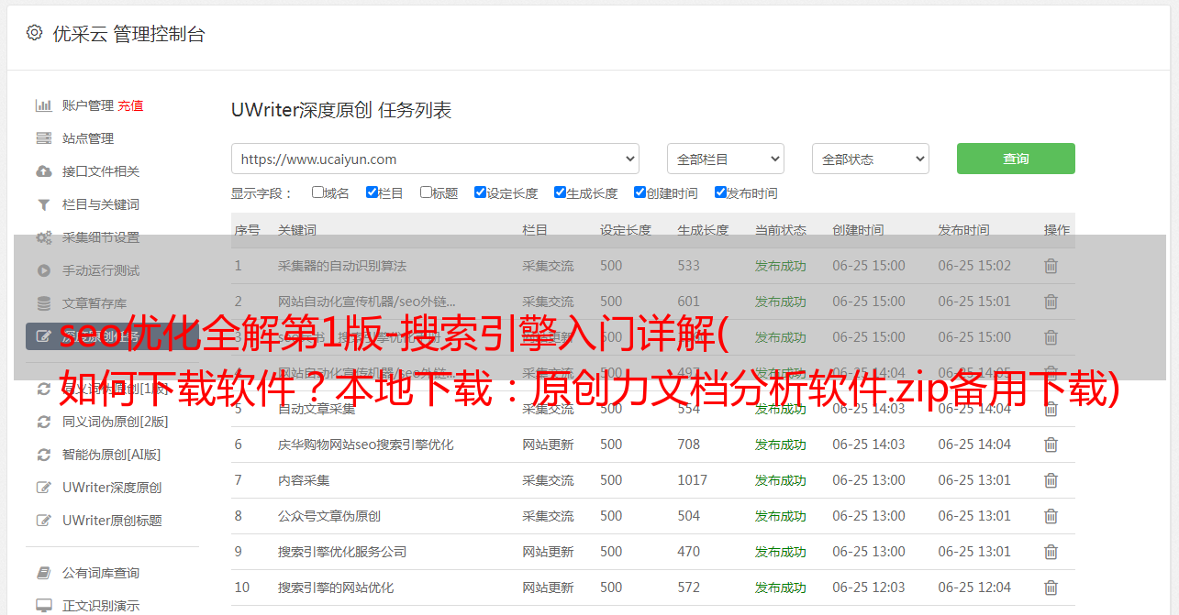This screenshot has height=615, width=1179.
Task: Open 栏目与关键词 in the sidebar
Action: point(101,204)
